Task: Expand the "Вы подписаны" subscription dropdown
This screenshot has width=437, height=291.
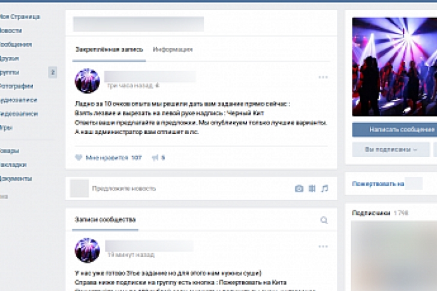Action: point(390,149)
